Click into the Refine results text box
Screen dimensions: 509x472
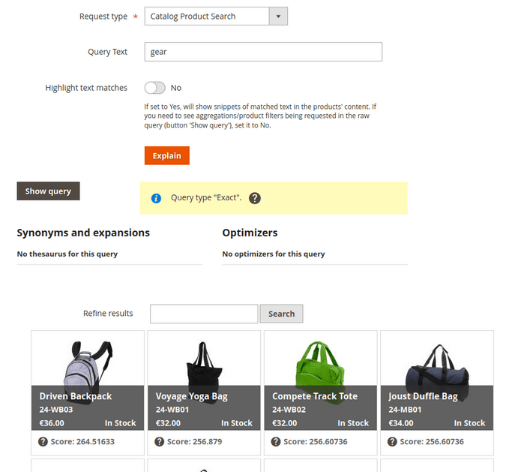coord(204,314)
